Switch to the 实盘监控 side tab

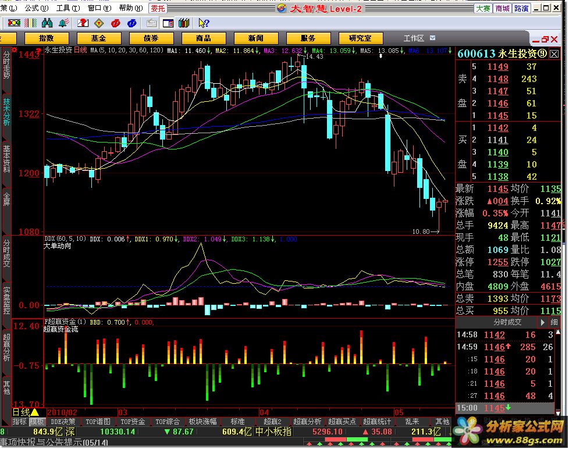point(6,300)
